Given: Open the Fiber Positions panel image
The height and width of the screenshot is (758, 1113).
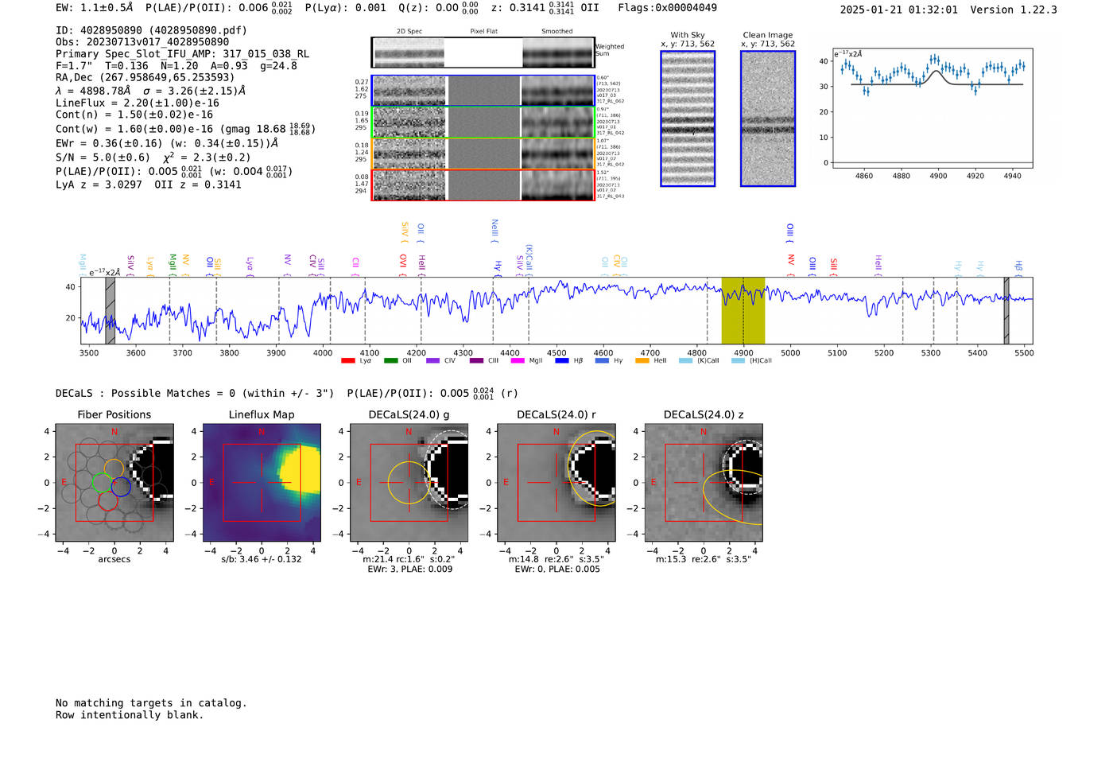Looking at the screenshot, I should 114,483.
